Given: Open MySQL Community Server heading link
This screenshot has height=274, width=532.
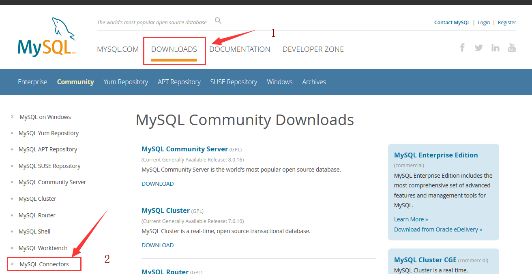Looking at the screenshot, I should coord(184,149).
